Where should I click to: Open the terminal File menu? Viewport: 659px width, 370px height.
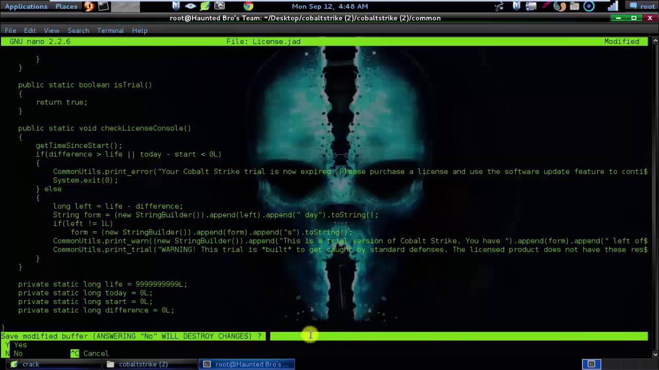click(10, 30)
